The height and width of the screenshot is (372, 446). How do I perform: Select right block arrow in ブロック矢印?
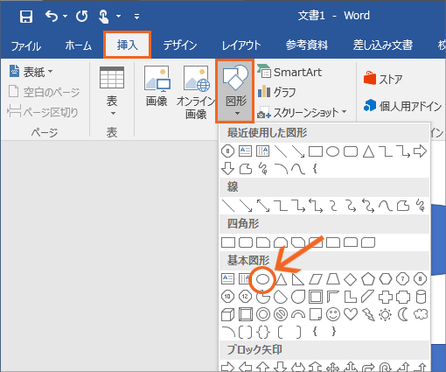(228, 367)
